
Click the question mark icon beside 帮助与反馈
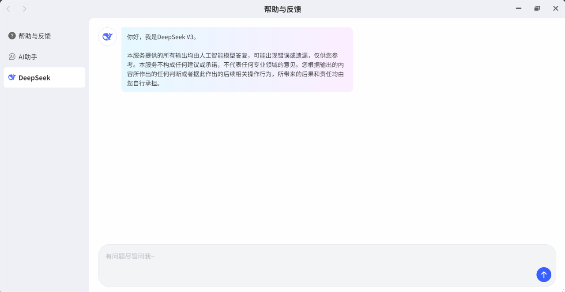coord(12,36)
